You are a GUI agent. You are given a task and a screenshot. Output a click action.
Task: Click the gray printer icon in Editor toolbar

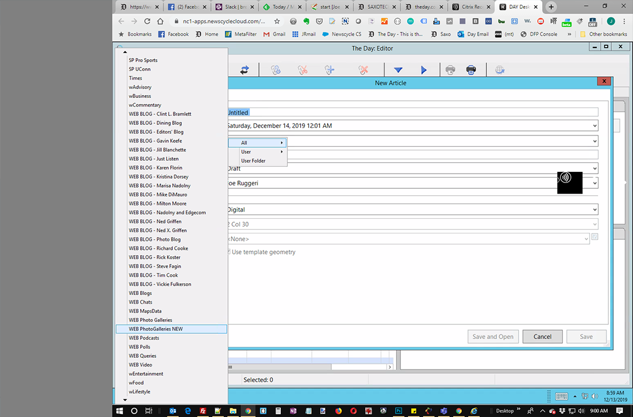click(x=450, y=70)
